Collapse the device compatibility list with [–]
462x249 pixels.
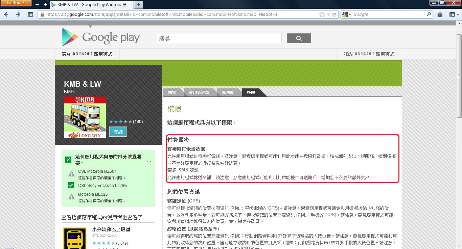(148, 163)
